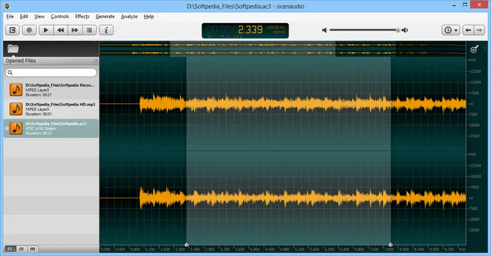Stop playback with the Stop button

89,30
